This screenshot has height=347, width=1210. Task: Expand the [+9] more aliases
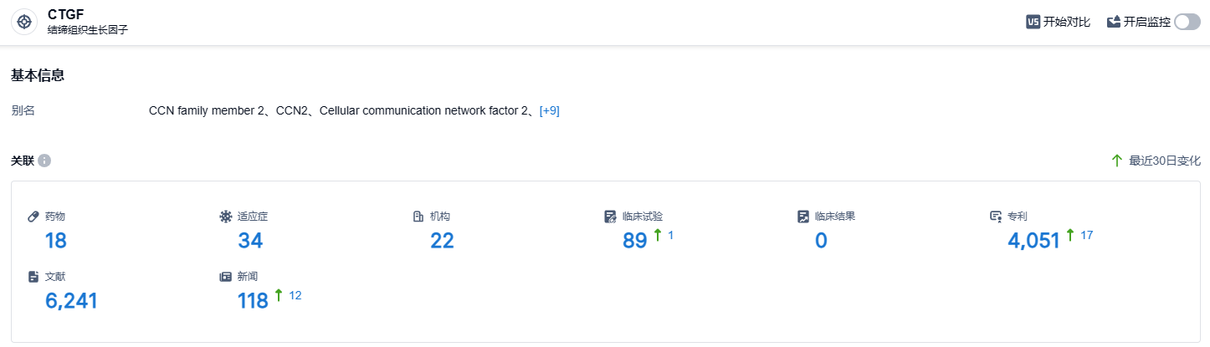(x=549, y=110)
